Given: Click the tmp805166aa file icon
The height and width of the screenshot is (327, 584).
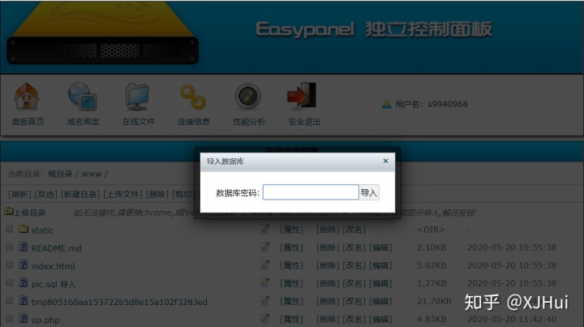Looking at the screenshot, I should pyautogui.click(x=23, y=300).
